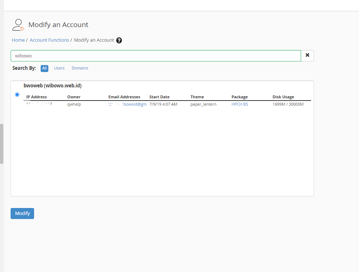Select the bwoweb account radio button

[x=17, y=95]
